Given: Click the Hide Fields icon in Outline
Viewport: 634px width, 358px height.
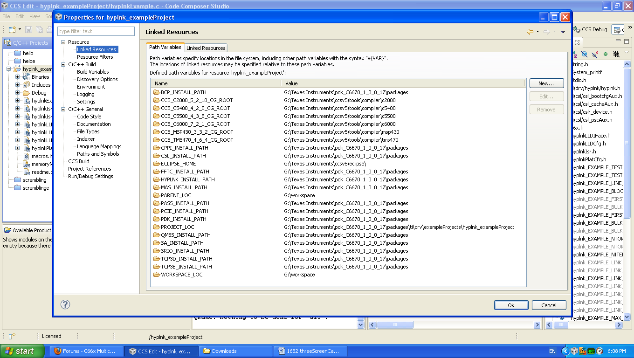Looking at the screenshot, I should click(x=584, y=54).
